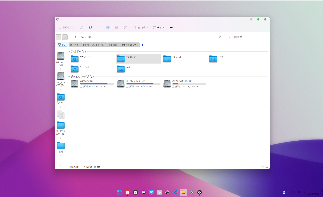Image resolution: width=323 pixels, height=197 pixels.
Task: Click the バックアップ用HDD (E:) usage bar
Action: (x=189, y=84)
